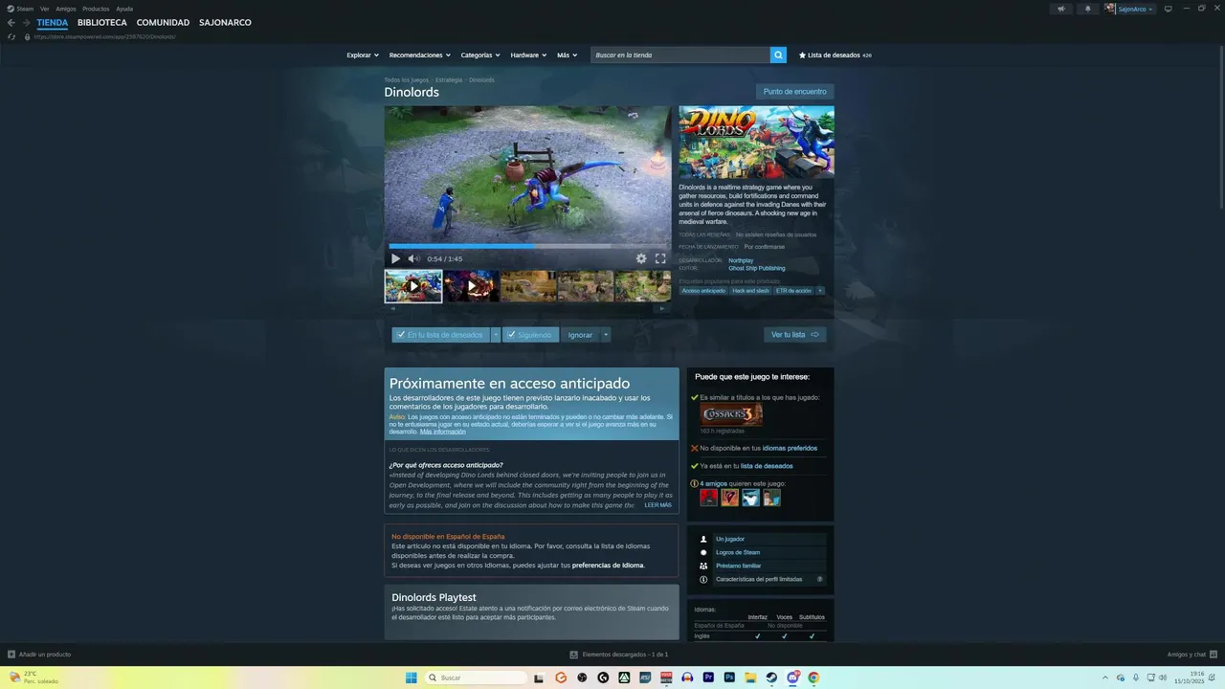Open the Northplay developer link
Viewport: 1225px width, 689px height.
pos(741,260)
